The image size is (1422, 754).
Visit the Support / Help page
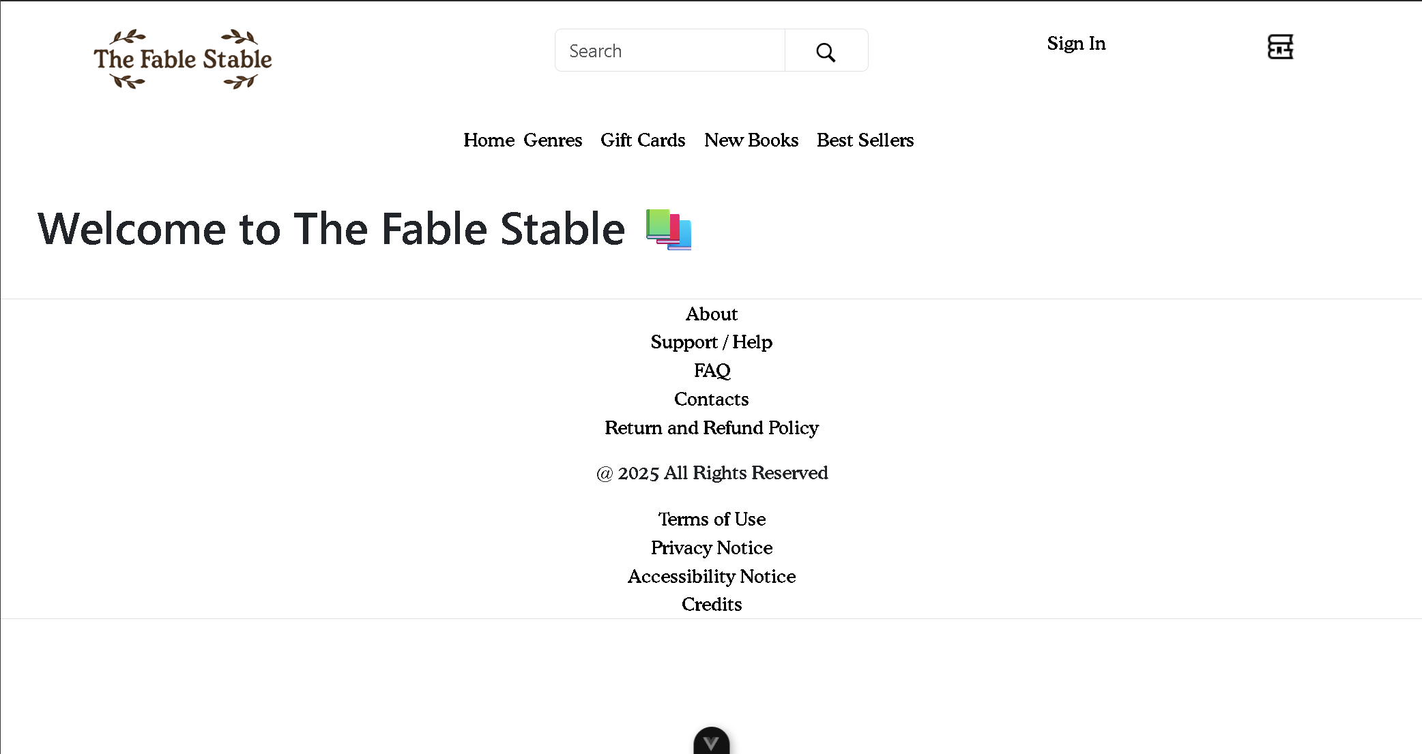(712, 342)
